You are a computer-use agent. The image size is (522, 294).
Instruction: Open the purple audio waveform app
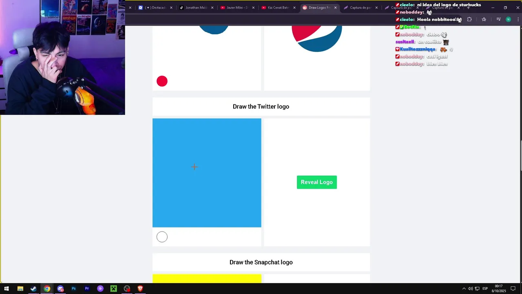(x=100, y=289)
